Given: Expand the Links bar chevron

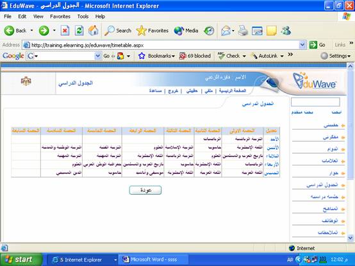Looking at the screenshot, I should point(351,43).
